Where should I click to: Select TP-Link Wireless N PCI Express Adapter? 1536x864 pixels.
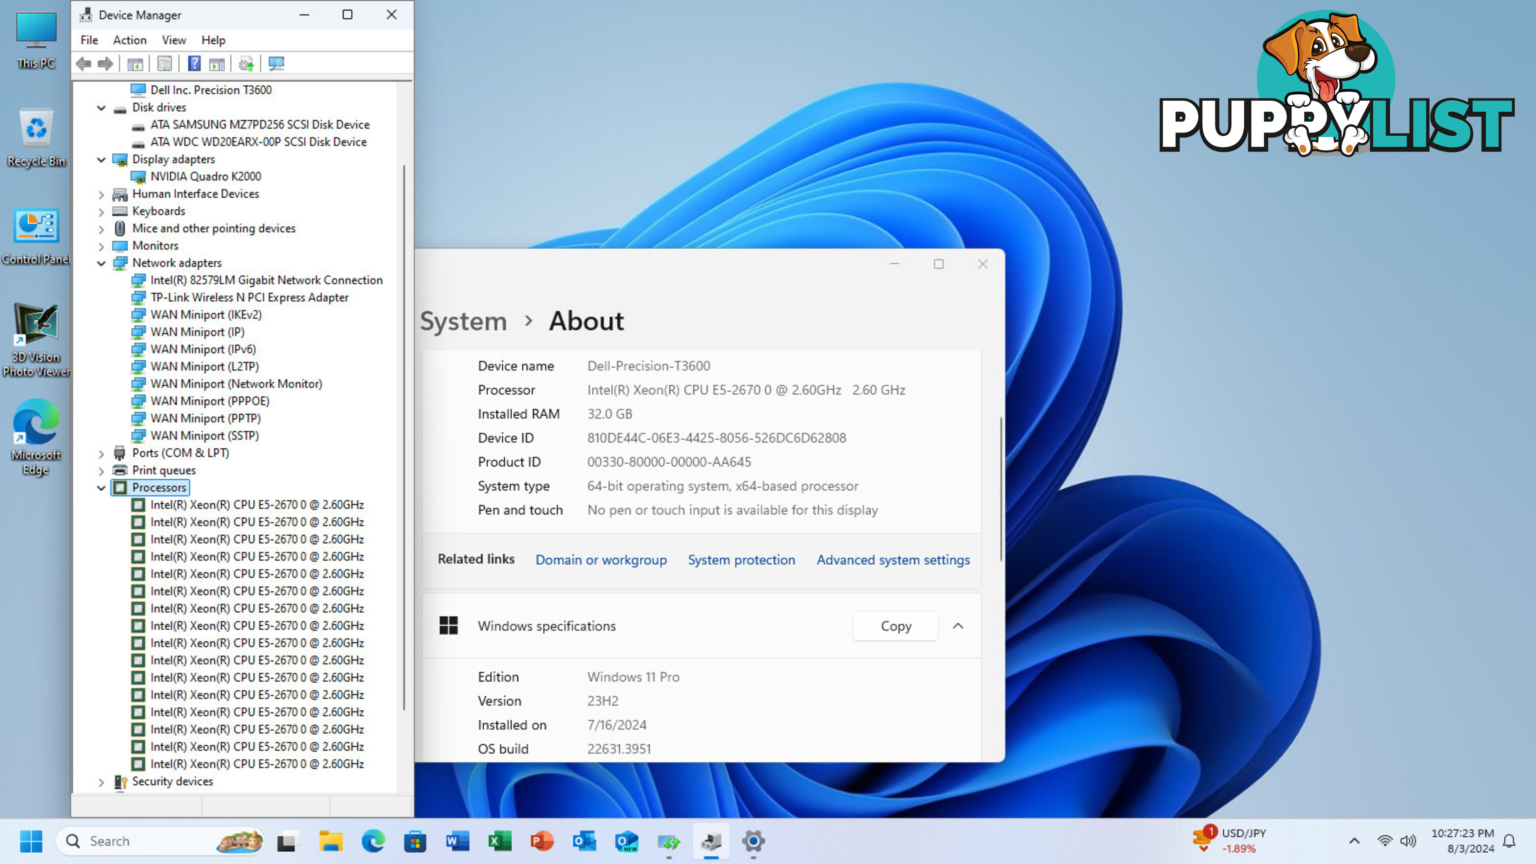(249, 298)
